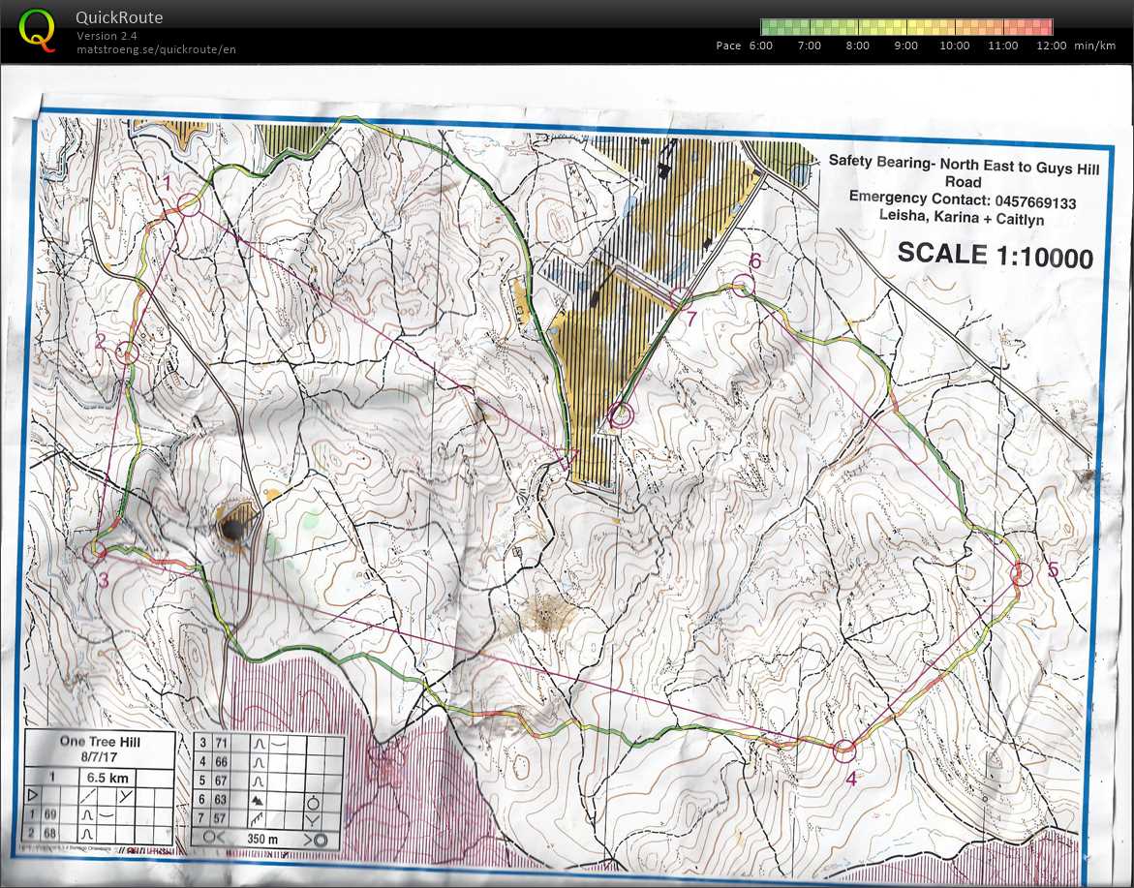
Task: Click the QuickRoute Q logo
Action: point(37,30)
